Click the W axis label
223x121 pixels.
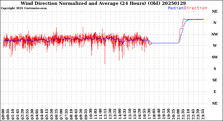point(215,45)
